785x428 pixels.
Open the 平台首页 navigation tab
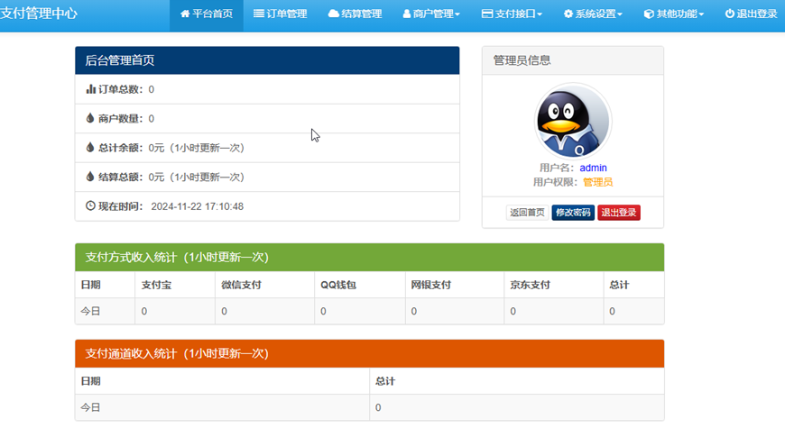[207, 14]
